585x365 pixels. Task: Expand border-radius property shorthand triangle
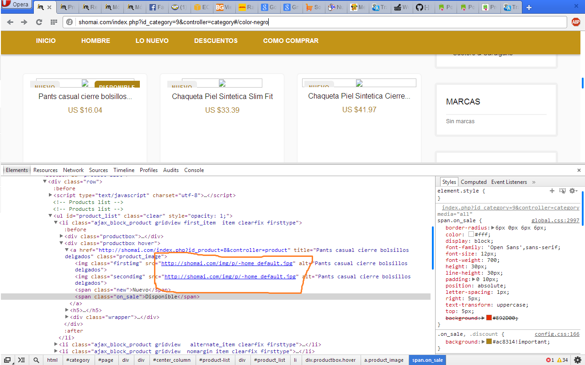[493, 228]
